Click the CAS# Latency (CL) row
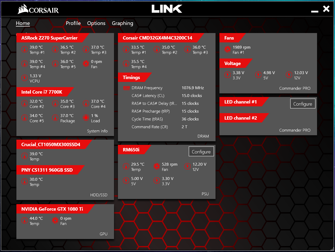Screen dimensions: 335x252 (167, 96)
